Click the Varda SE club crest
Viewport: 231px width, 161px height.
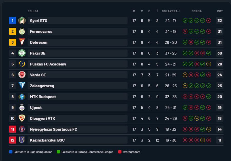22,75
